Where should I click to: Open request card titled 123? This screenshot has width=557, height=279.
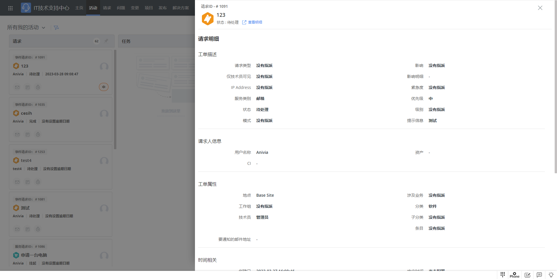point(25,66)
